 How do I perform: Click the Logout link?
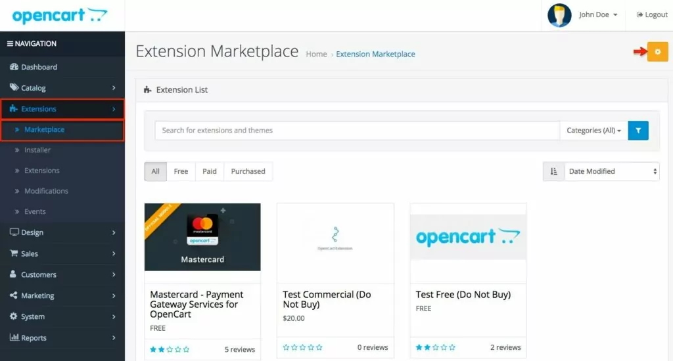[652, 14]
